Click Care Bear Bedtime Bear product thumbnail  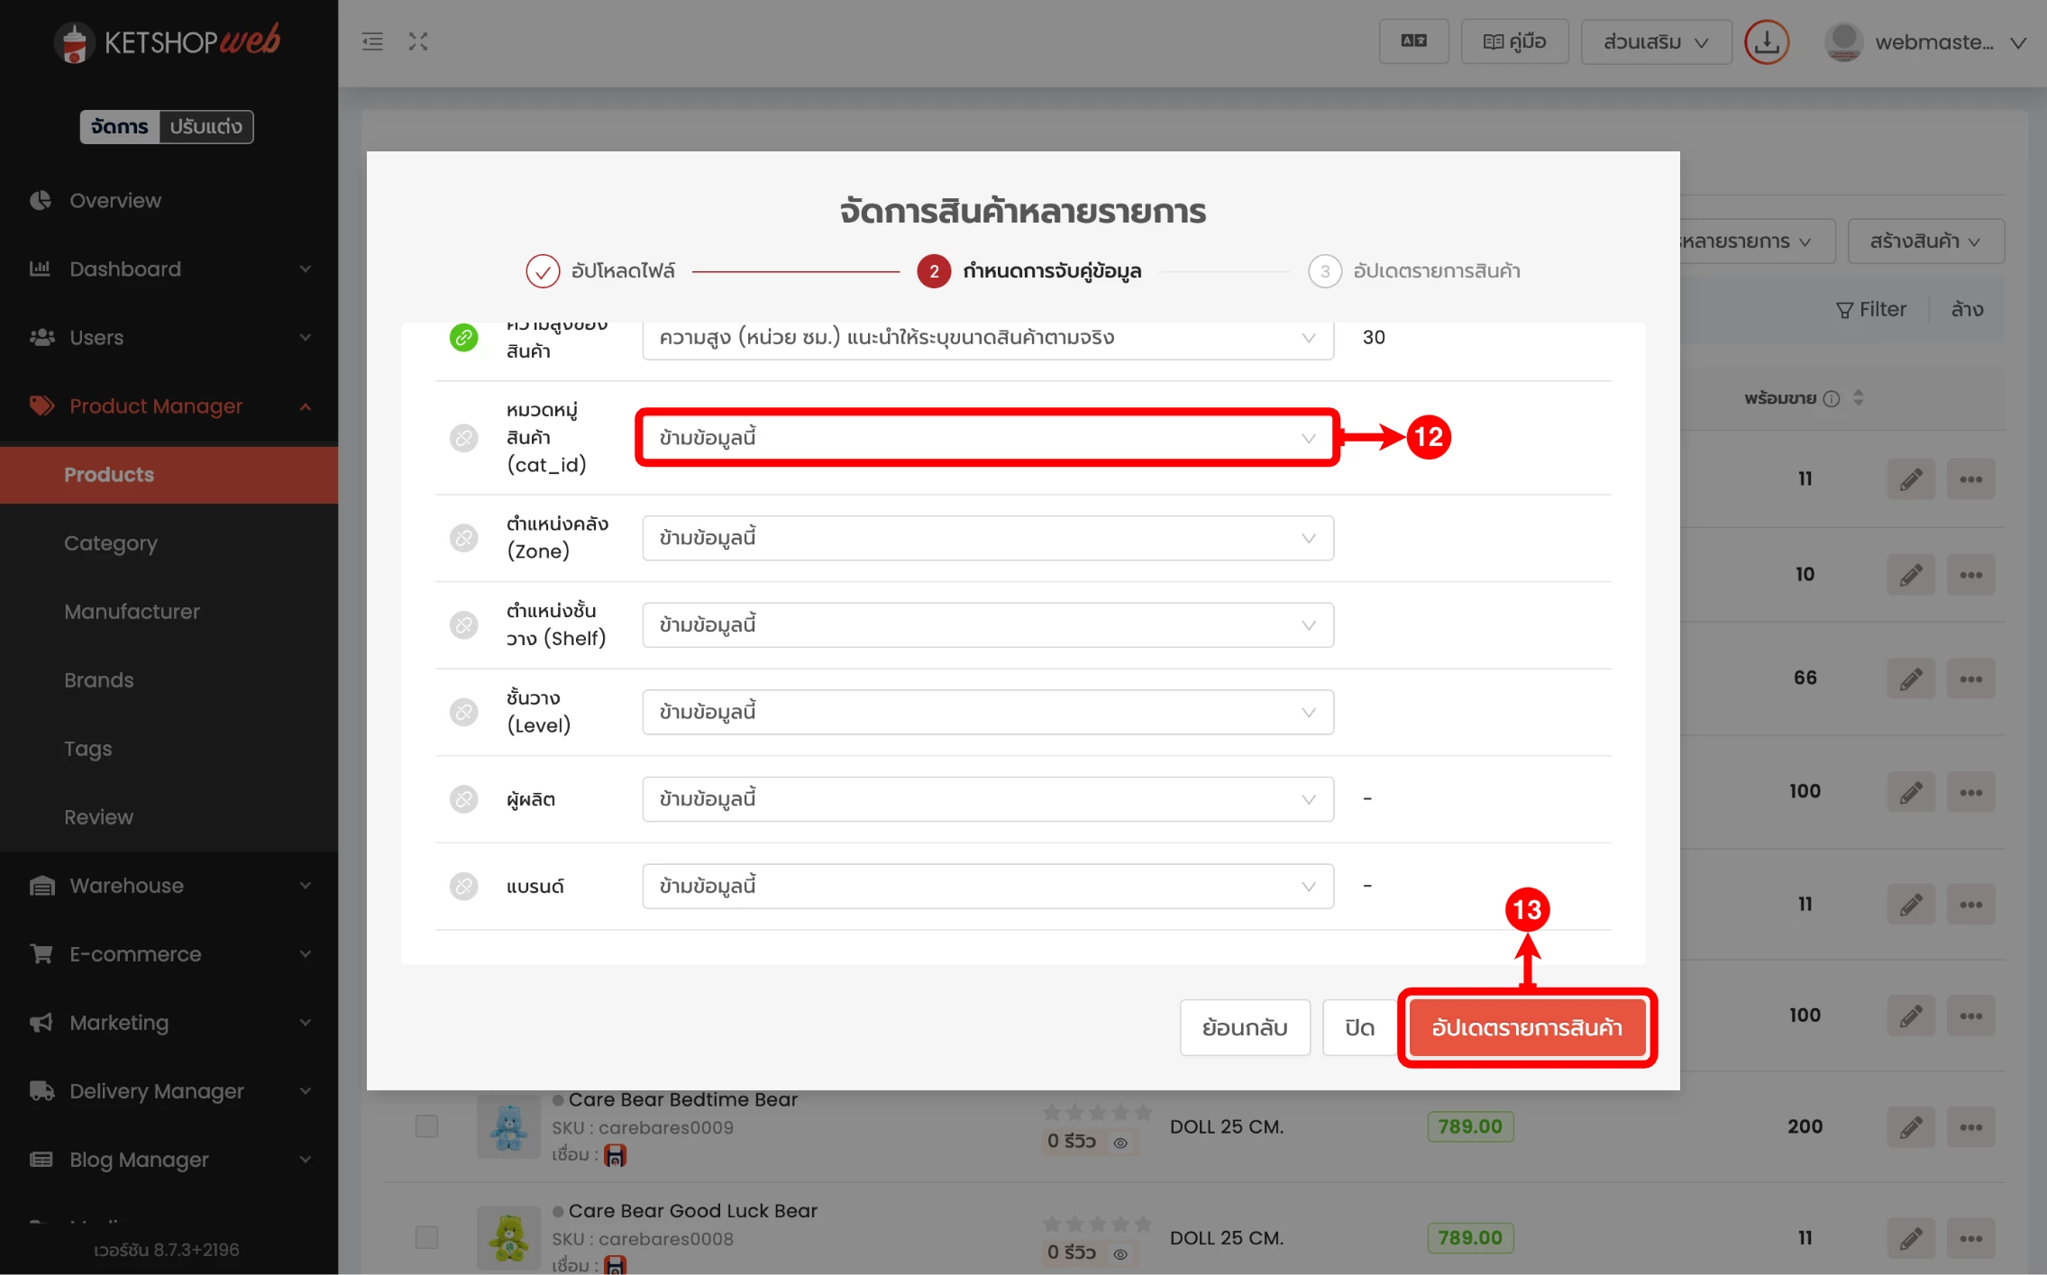[x=508, y=1126]
